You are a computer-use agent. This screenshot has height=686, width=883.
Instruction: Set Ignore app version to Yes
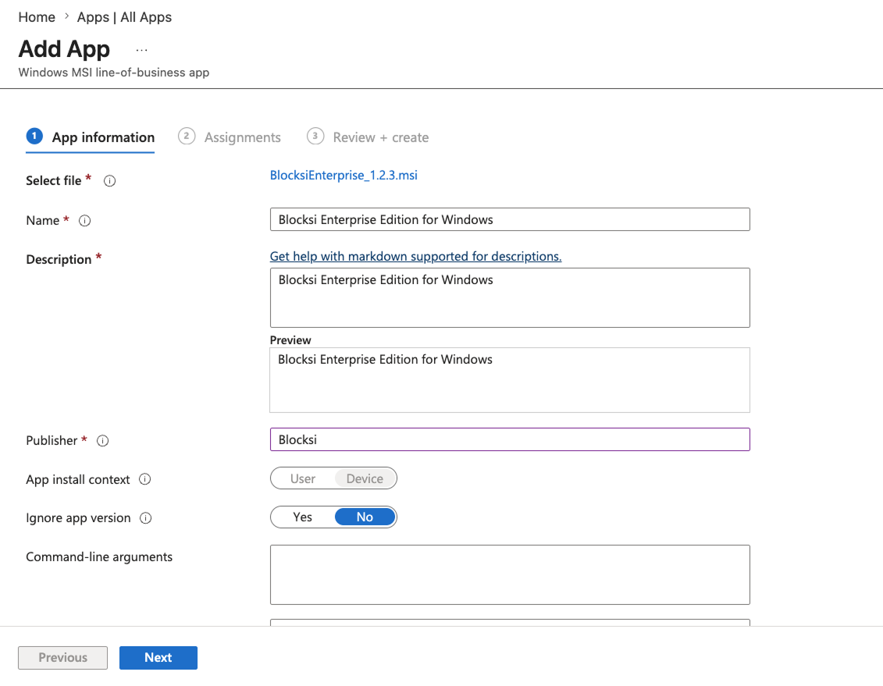(x=302, y=517)
